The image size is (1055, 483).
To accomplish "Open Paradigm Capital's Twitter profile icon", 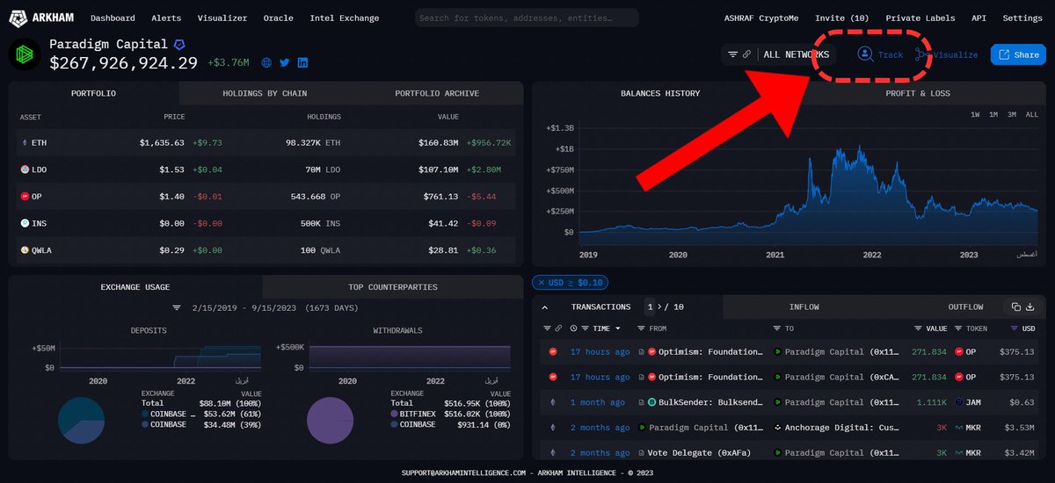I will point(285,62).
